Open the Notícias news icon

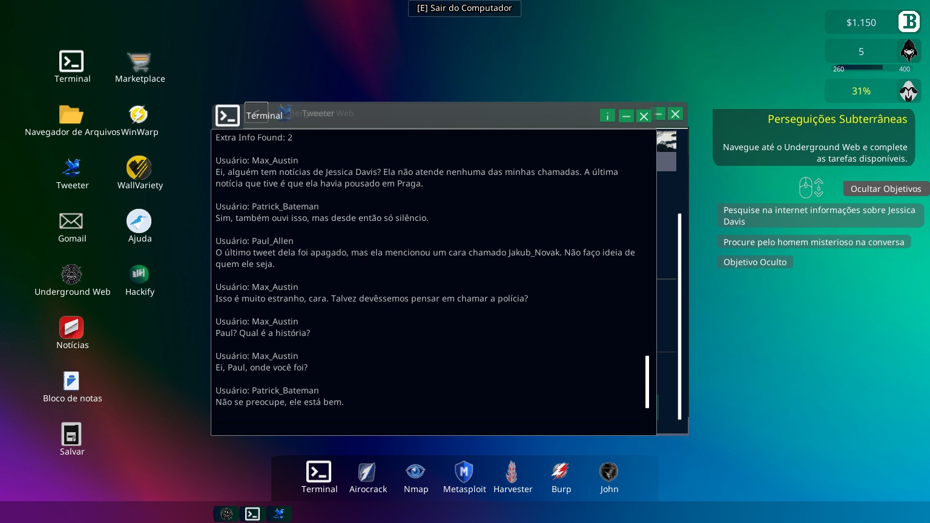71,327
